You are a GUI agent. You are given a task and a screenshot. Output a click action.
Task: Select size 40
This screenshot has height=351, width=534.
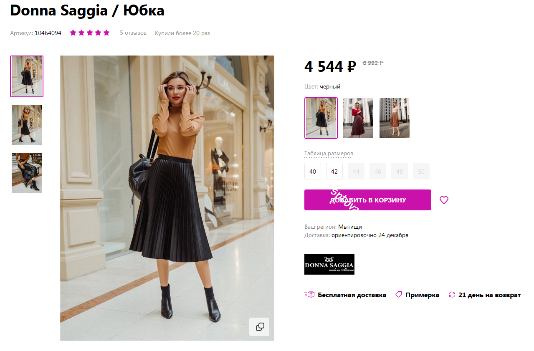pyautogui.click(x=313, y=171)
